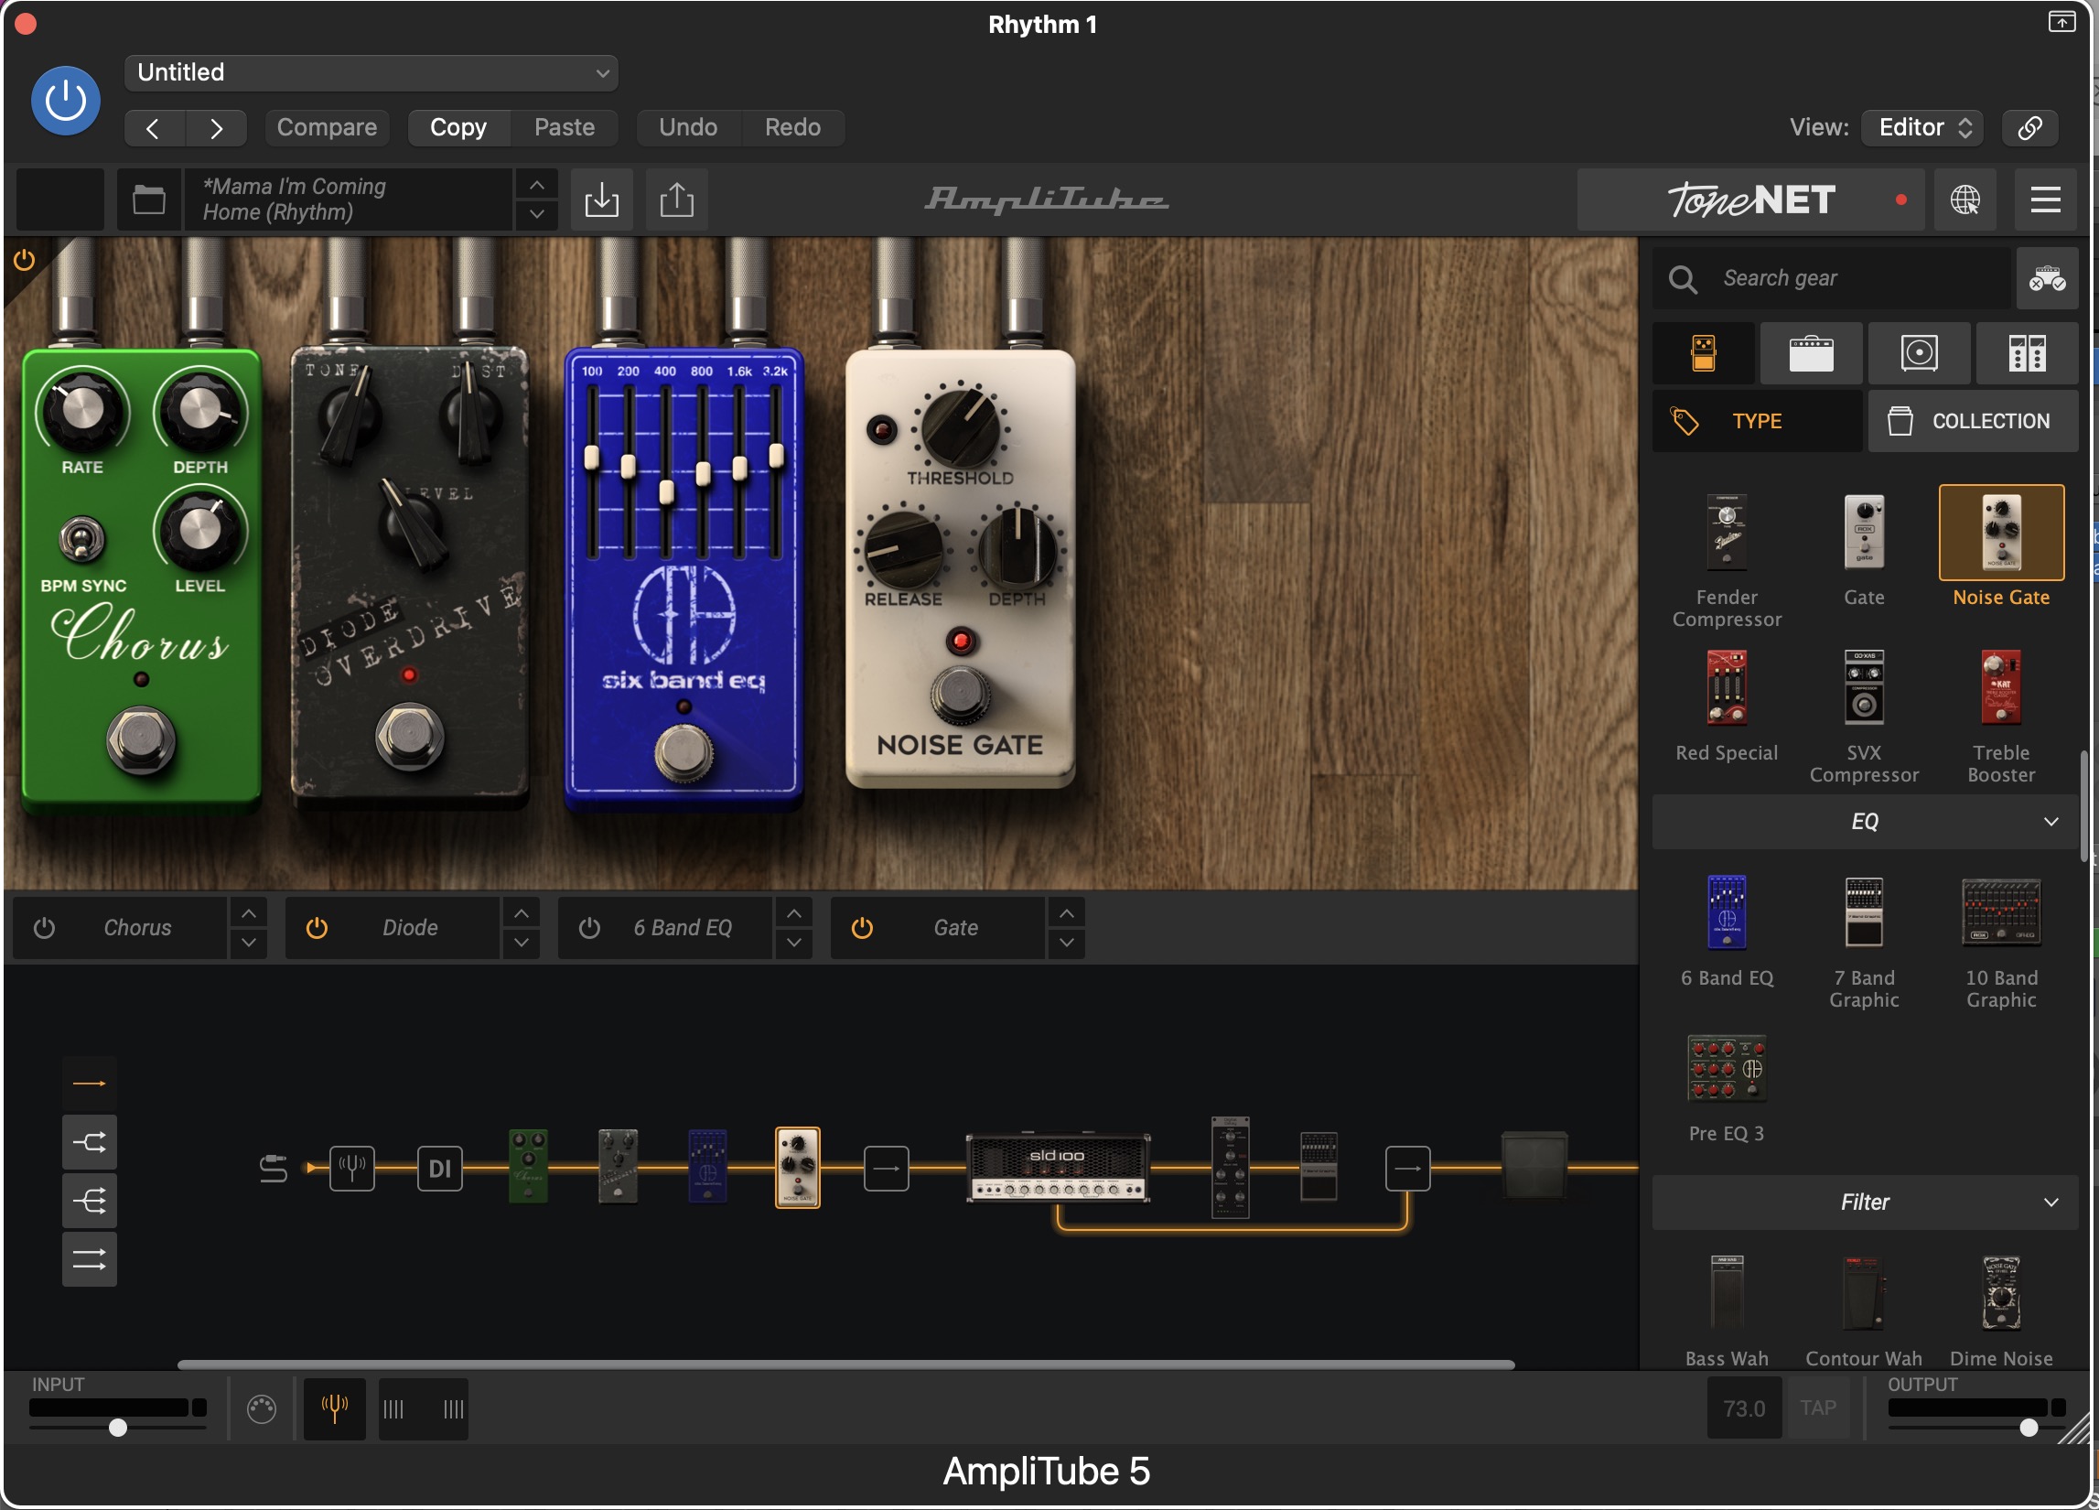Viewport: 2099px width, 1510px height.
Task: Click the Undo button
Action: click(688, 127)
